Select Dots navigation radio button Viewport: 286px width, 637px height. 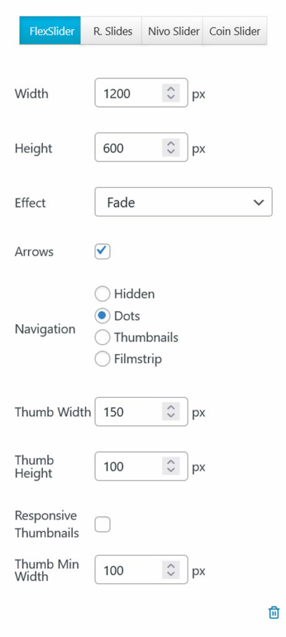pyautogui.click(x=103, y=315)
